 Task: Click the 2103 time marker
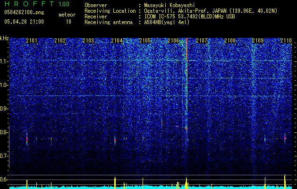88,41
